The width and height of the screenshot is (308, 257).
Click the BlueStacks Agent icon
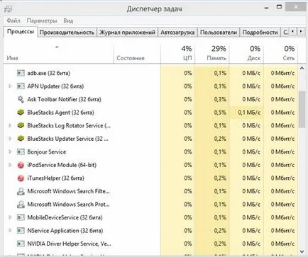tap(21, 113)
